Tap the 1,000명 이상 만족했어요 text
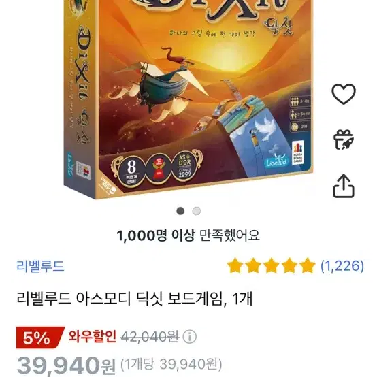377x377 pixels. (188, 235)
